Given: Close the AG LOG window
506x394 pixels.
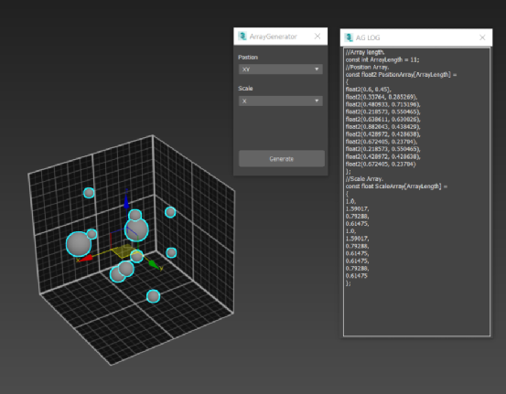Looking at the screenshot, I should (482, 37).
